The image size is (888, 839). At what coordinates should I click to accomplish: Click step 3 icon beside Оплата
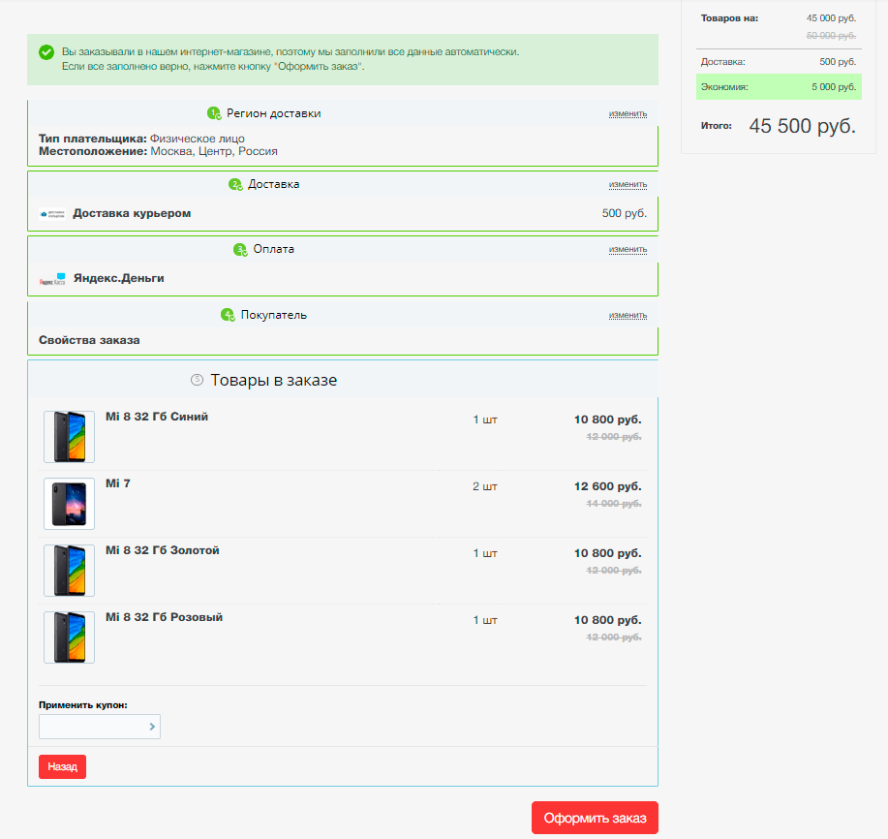240,249
